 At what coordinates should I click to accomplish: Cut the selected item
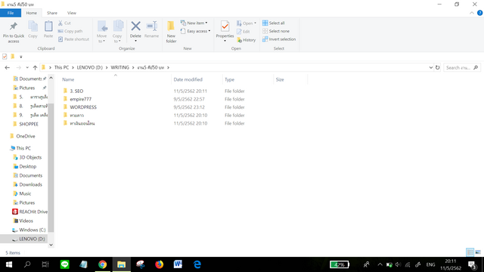(64, 23)
